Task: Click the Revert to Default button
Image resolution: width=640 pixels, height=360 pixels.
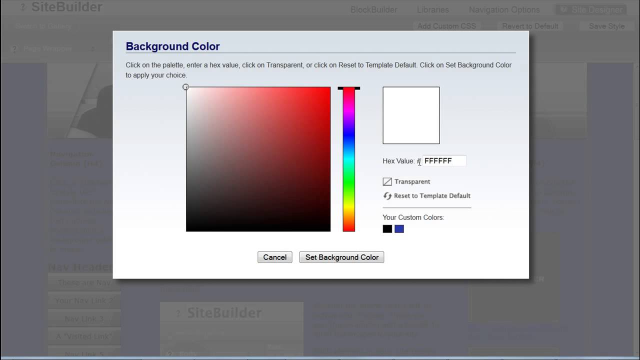Action: coord(530,26)
